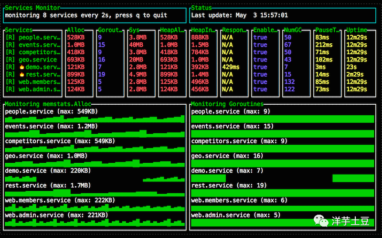The height and width of the screenshot is (238, 382).
Task: Click the 693KB value in HeapAl column
Action: point(169,60)
